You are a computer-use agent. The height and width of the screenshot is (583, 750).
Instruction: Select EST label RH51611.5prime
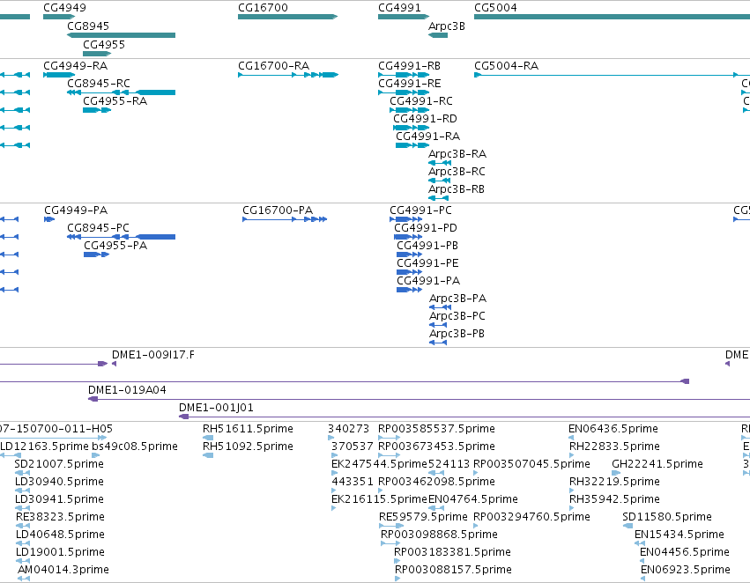coord(248,429)
